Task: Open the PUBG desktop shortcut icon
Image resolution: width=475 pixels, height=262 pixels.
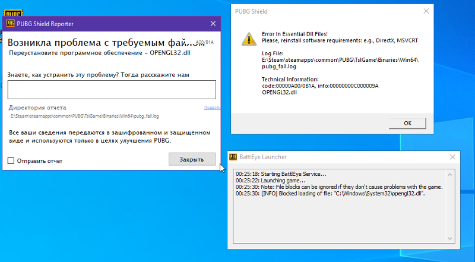Action: (13, 13)
